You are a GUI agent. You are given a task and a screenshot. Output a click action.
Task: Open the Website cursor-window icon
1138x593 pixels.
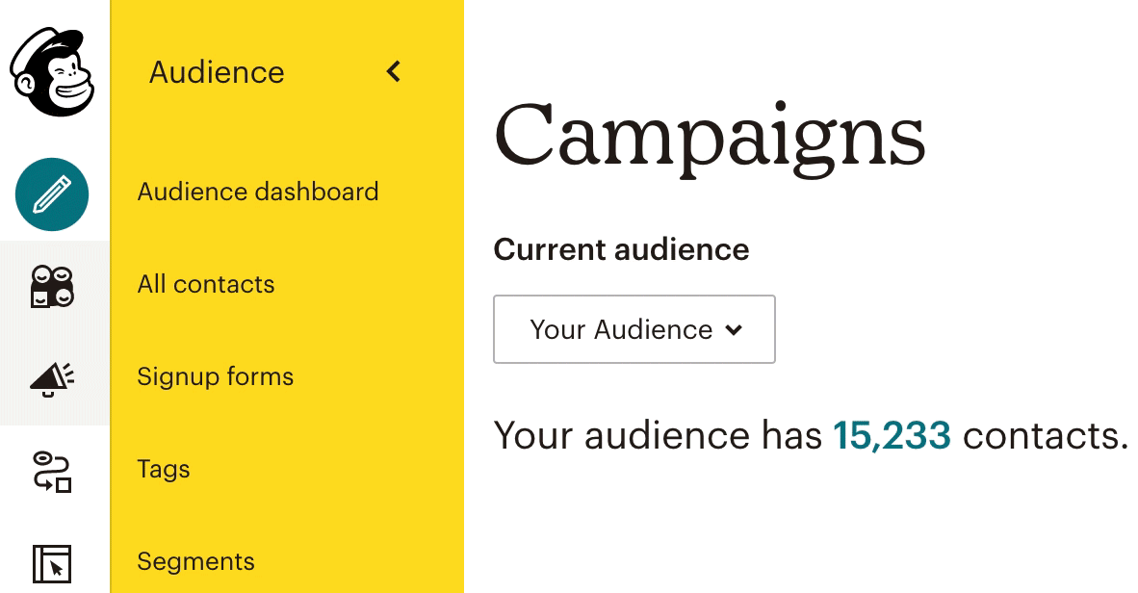pos(52,563)
